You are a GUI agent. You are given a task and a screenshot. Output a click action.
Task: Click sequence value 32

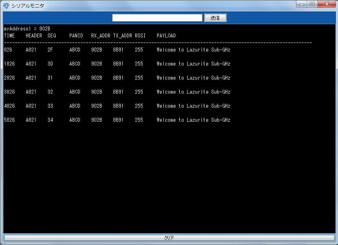pyautogui.click(x=50, y=92)
